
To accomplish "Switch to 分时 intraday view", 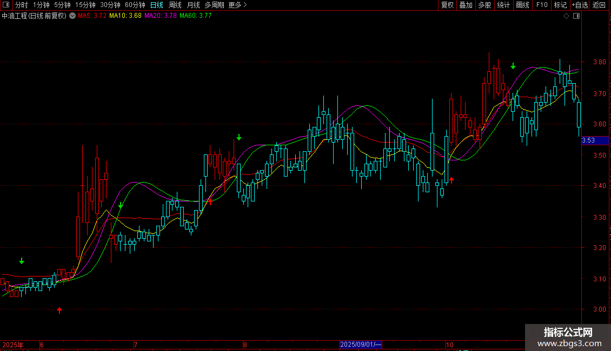I will click(22, 5).
